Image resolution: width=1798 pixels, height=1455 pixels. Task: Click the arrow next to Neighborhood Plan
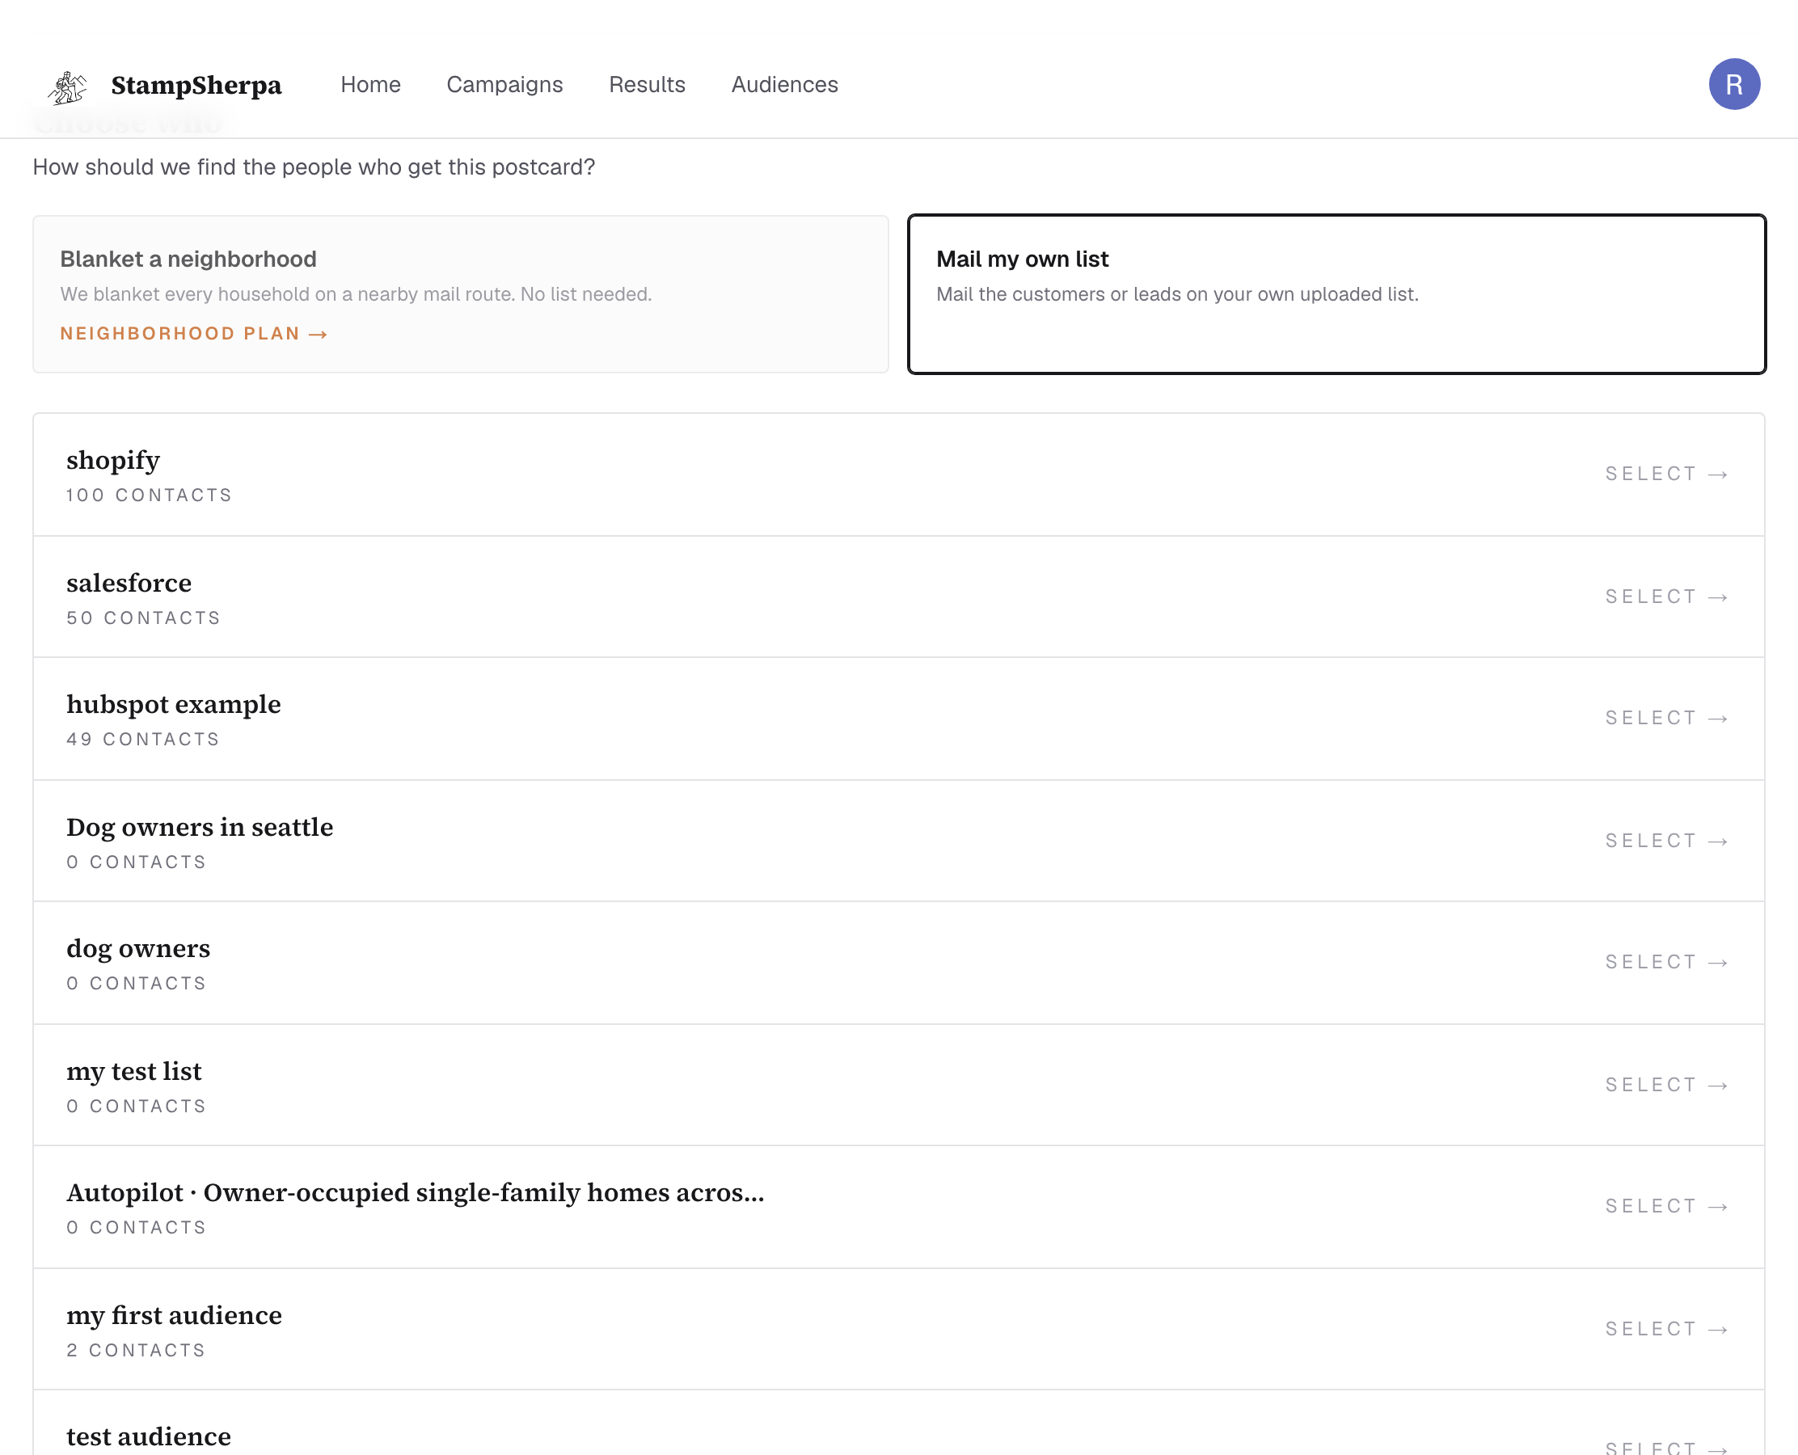[x=318, y=335]
